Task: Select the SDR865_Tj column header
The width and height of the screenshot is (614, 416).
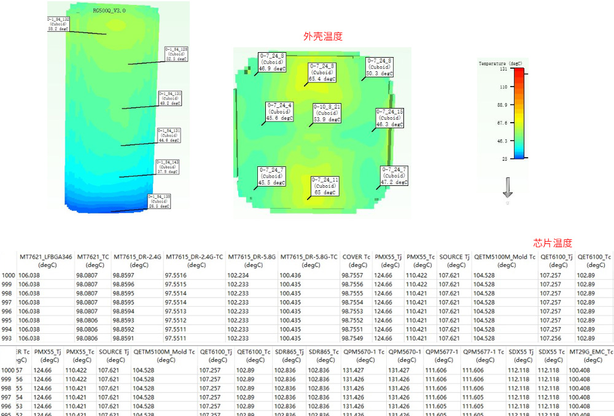Action: (x=289, y=356)
